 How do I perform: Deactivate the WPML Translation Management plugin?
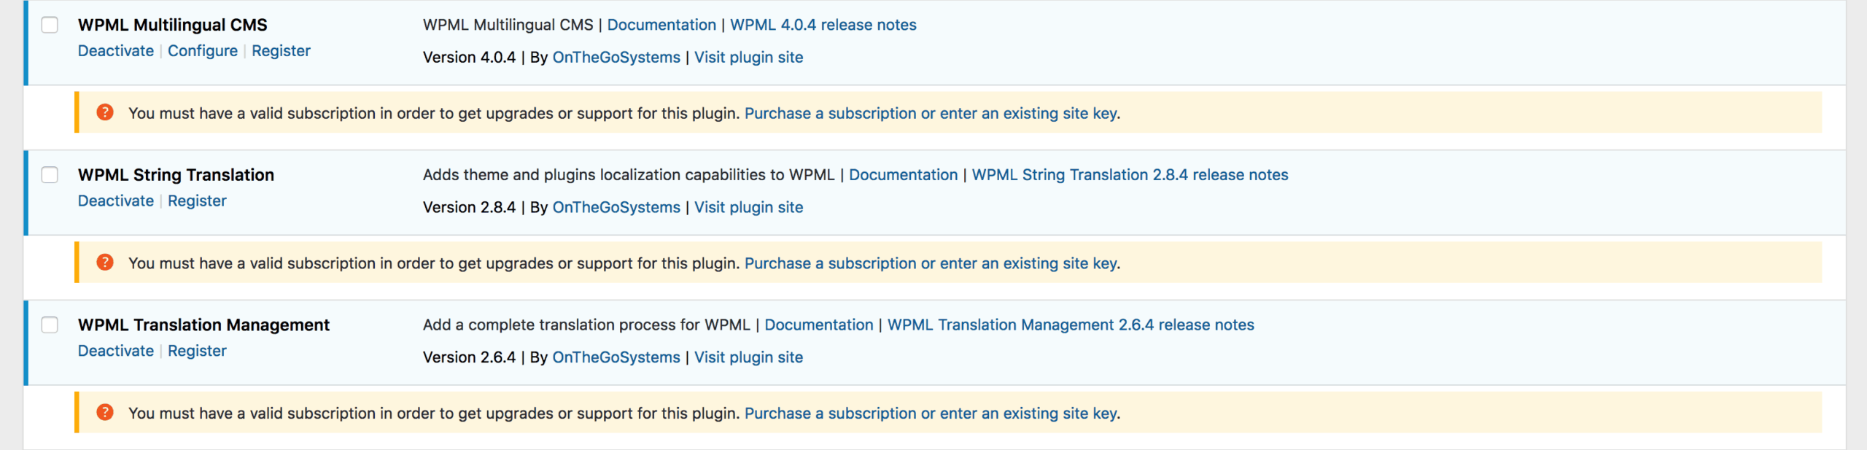(115, 351)
